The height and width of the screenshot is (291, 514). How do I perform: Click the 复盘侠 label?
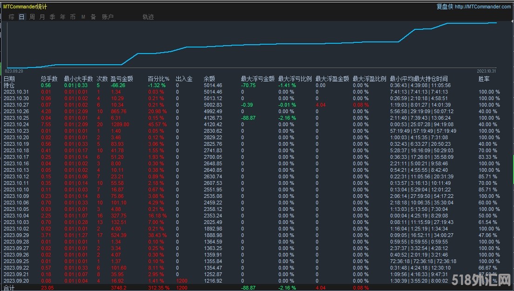[x=444, y=7]
